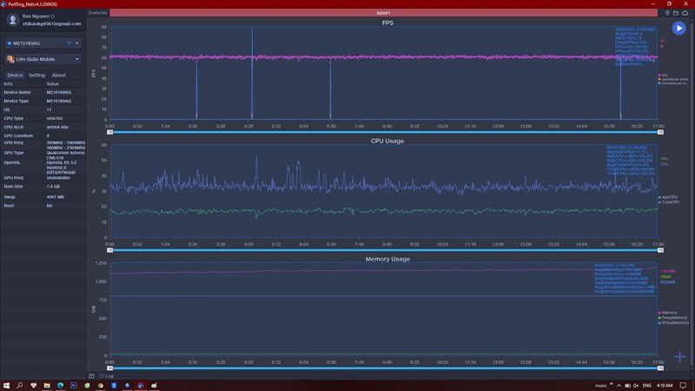This screenshot has height=391, width=695.
Task: Open Task View from the taskbar
Action: [33, 386]
